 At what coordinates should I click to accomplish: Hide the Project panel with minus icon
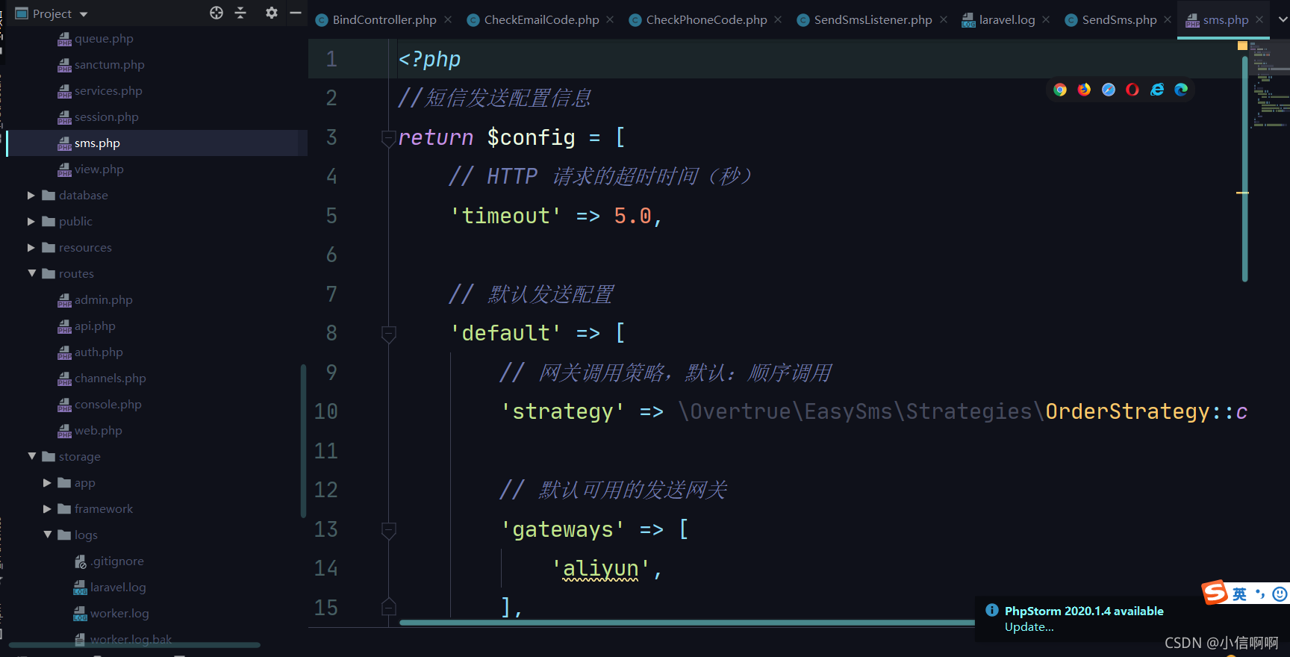pos(296,13)
